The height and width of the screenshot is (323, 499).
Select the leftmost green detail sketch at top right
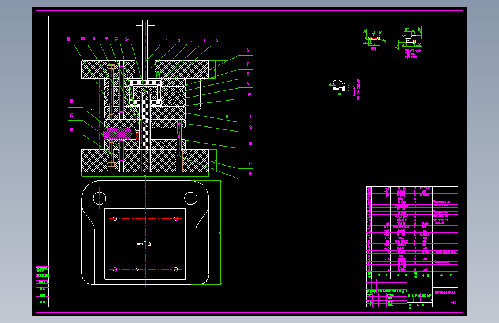[x=374, y=40]
